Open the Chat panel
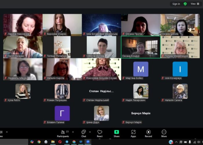This screenshot has width=203, height=145. pyautogui.click(x=84, y=133)
